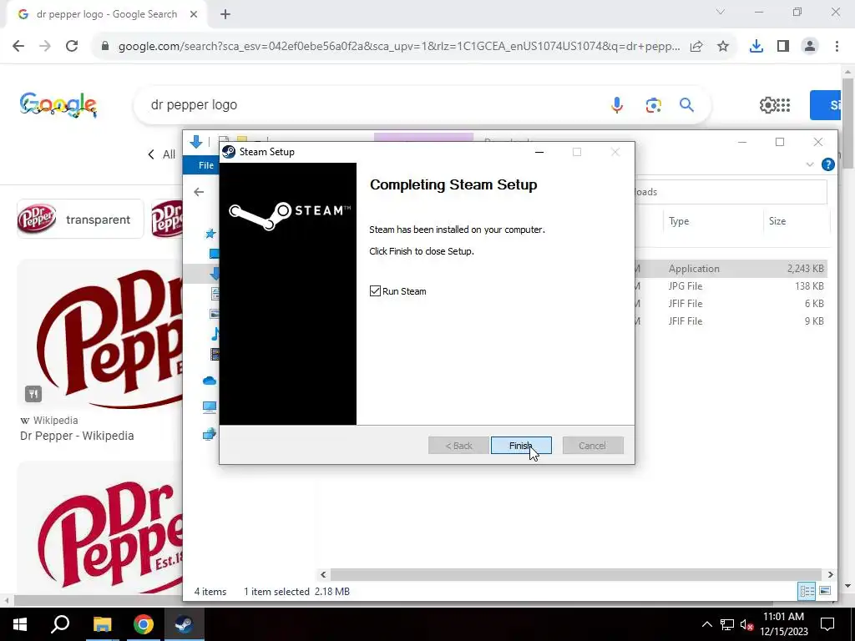Open Chrome three-dot menu
855x641 pixels.
pos(837,47)
